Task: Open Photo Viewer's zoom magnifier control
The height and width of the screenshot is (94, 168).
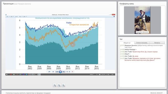Action: (x=49, y=72)
